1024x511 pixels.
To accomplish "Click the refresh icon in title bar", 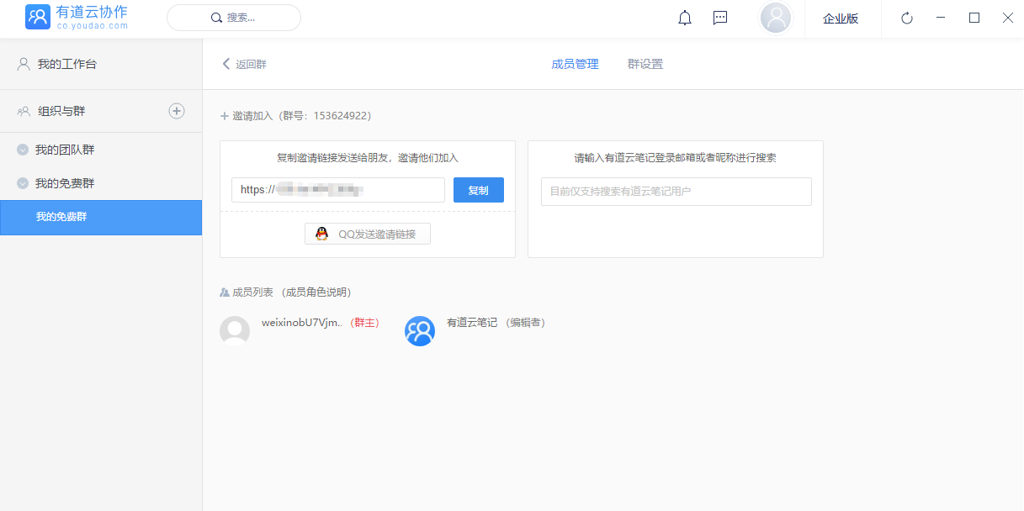I will [907, 18].
